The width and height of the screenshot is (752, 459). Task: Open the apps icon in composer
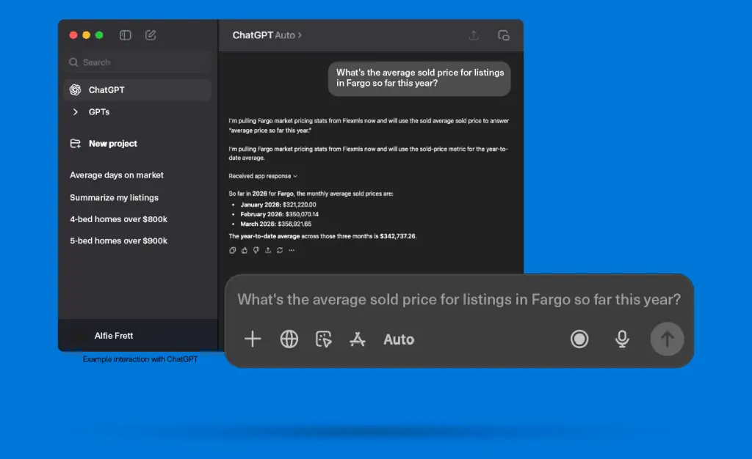click(358, 339)
